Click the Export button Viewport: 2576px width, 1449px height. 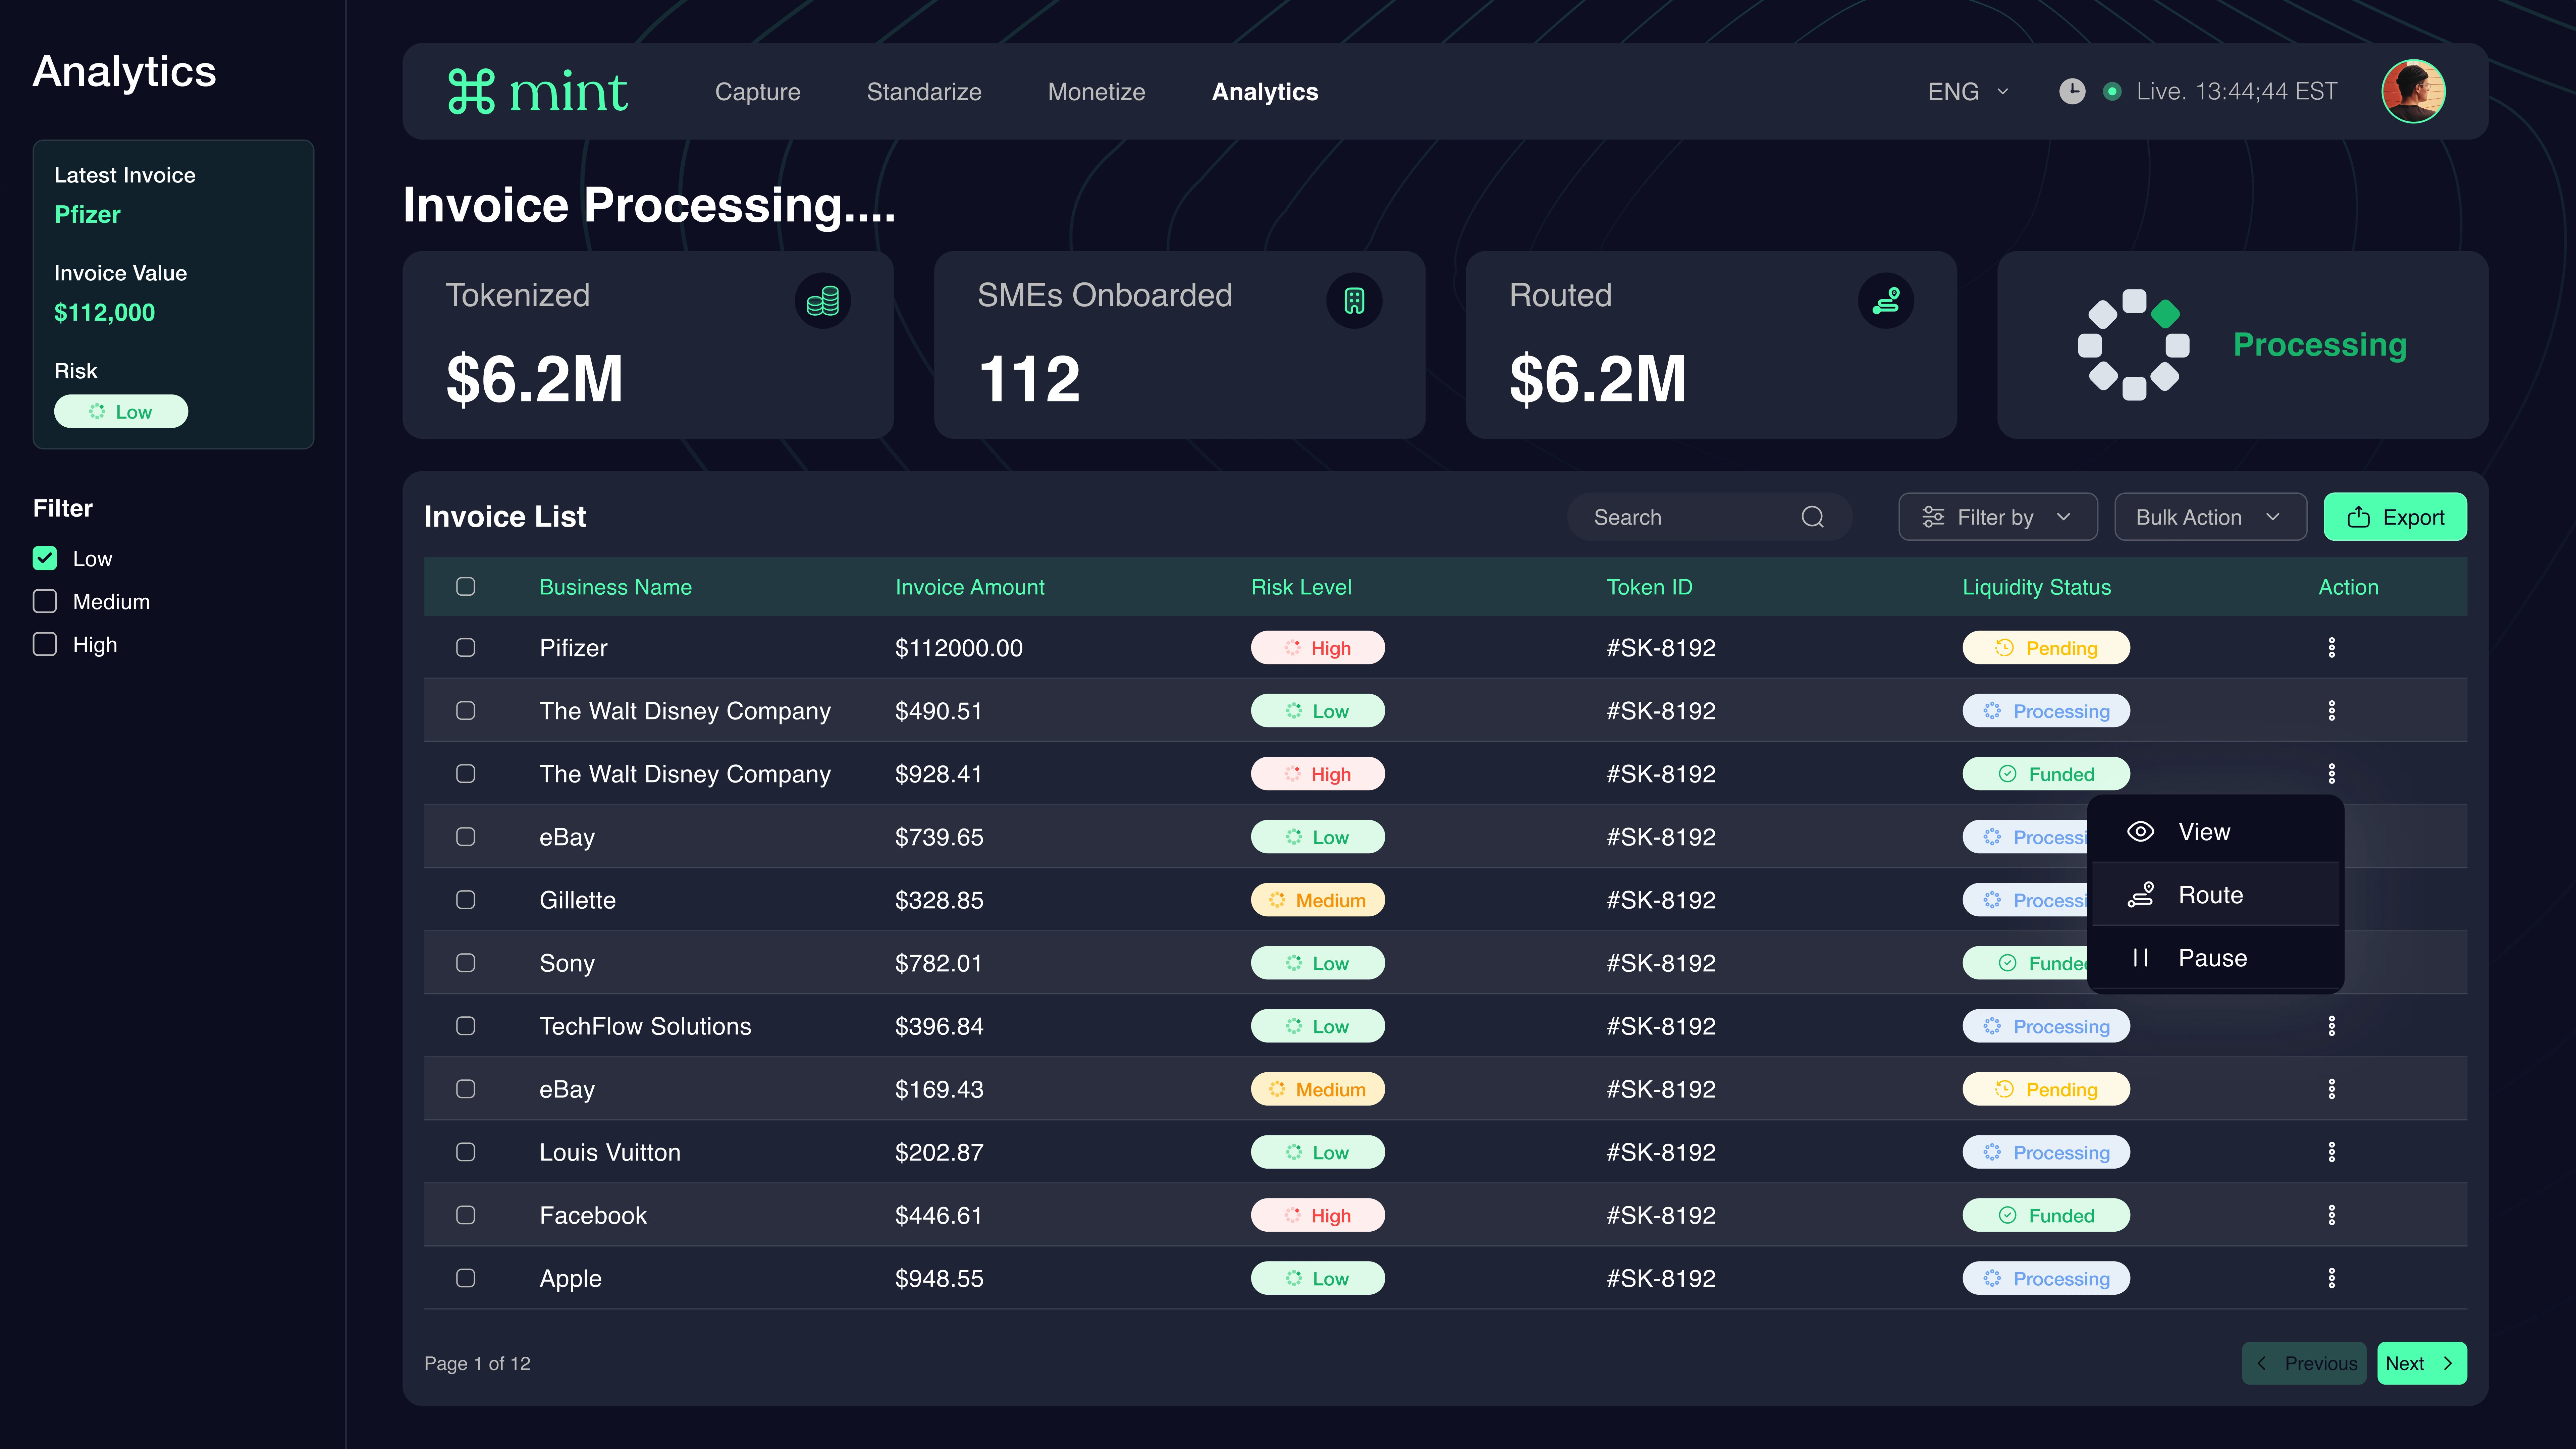click(2395, 517)
